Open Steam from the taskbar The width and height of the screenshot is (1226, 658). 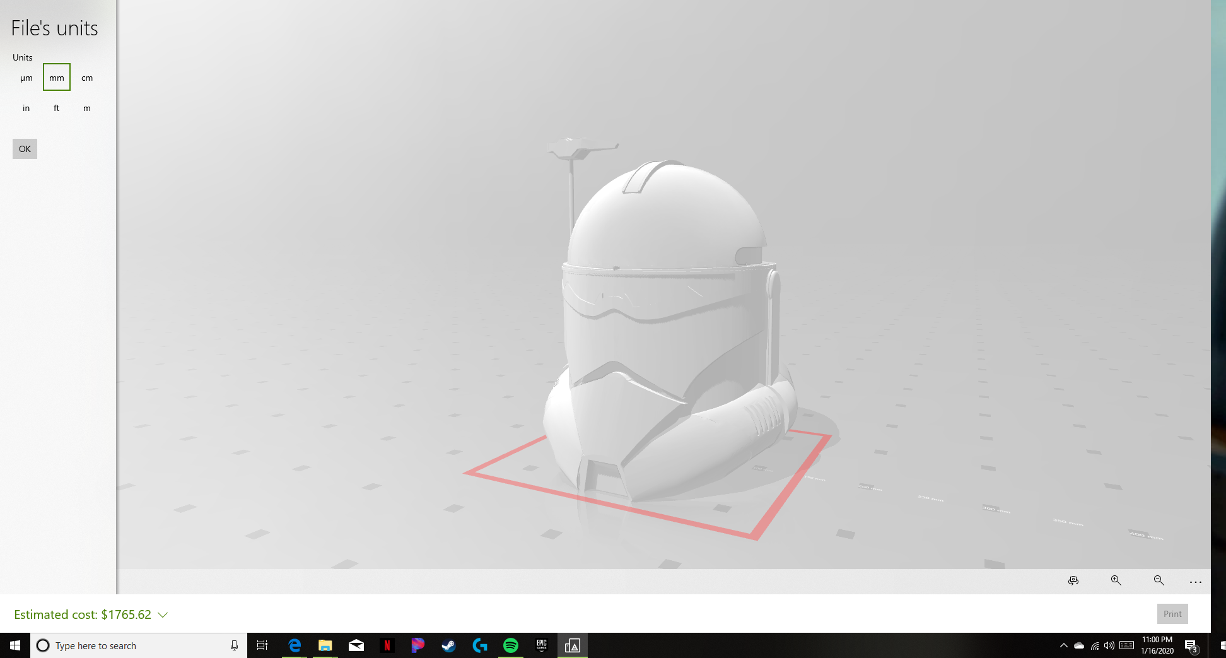(x=449, y=645)
